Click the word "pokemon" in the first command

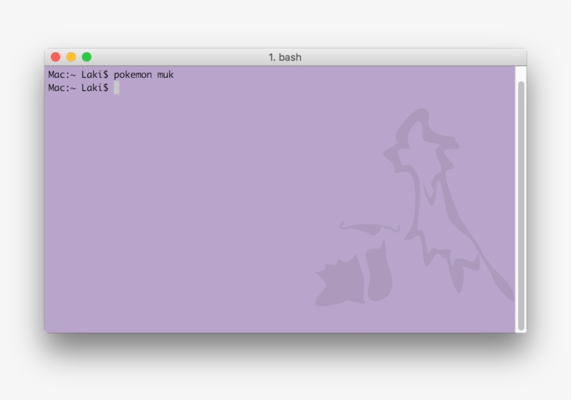click(133, 74)
